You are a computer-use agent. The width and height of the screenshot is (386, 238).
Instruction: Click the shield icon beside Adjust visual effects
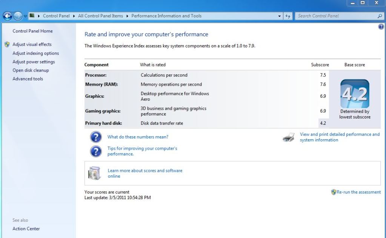pos(7,44)
